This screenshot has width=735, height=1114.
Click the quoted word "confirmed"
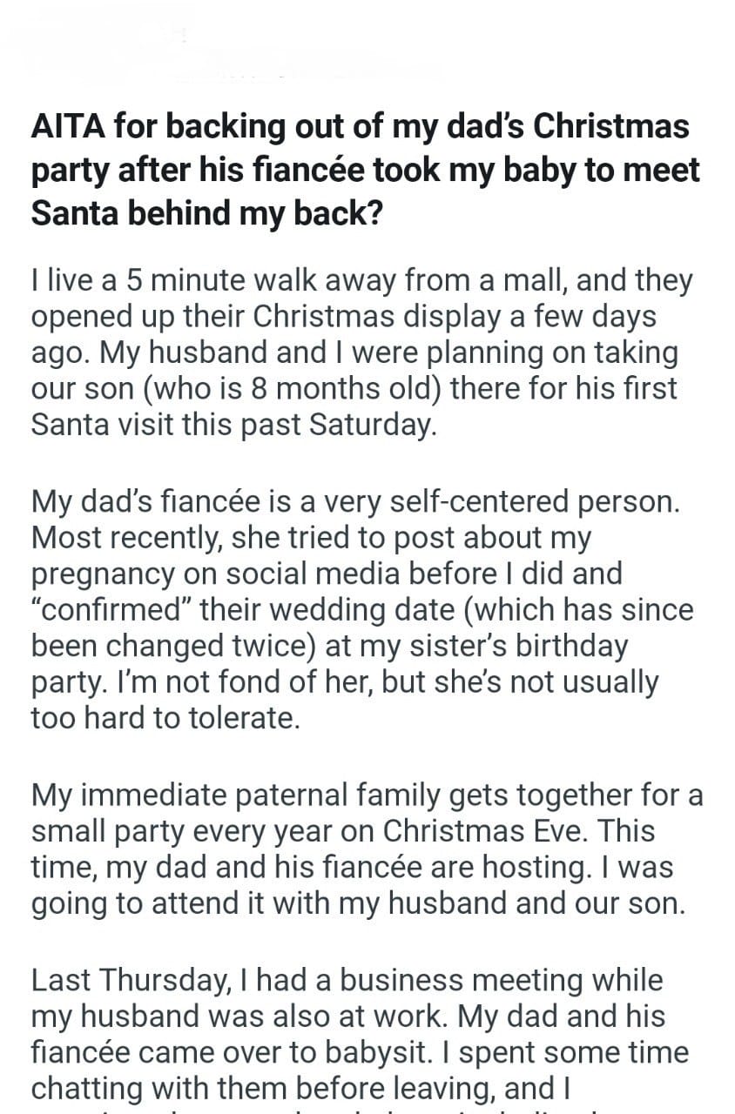tap(111, 610)
